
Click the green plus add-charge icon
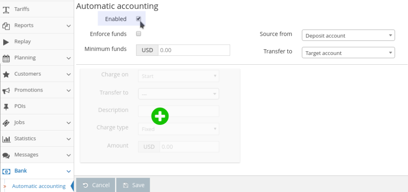click(x=160, y=116)
